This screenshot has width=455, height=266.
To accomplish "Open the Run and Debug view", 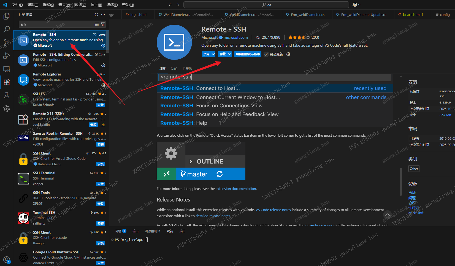I will pyautogui.click(x=6, y=56).
